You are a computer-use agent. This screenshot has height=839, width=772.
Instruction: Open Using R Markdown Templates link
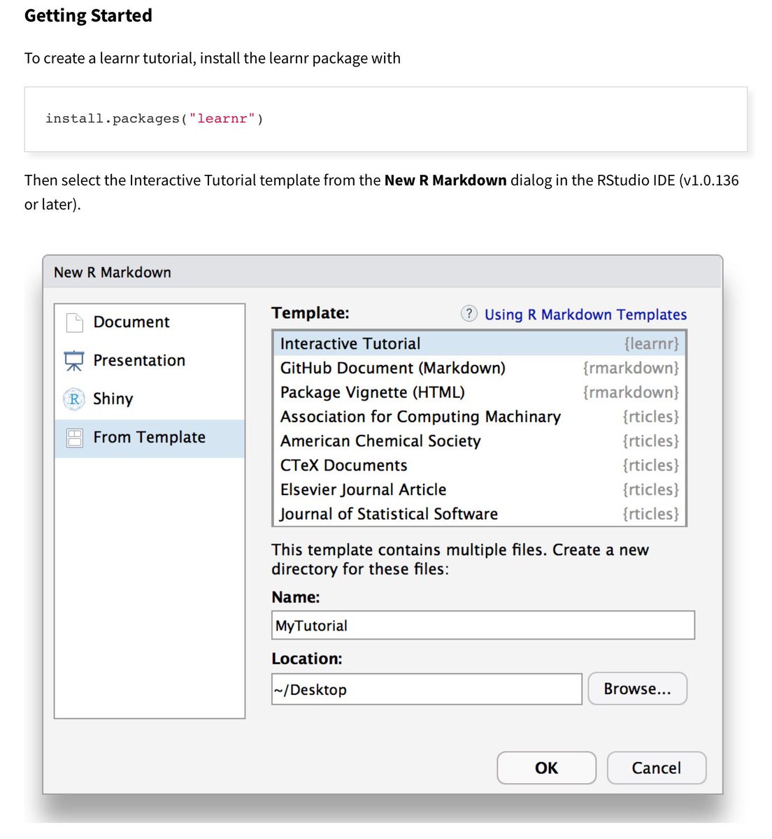pos(585,315)
